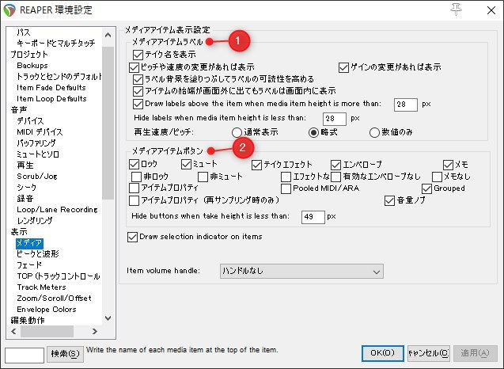Click the キャンセル button

tap(429, 353)
